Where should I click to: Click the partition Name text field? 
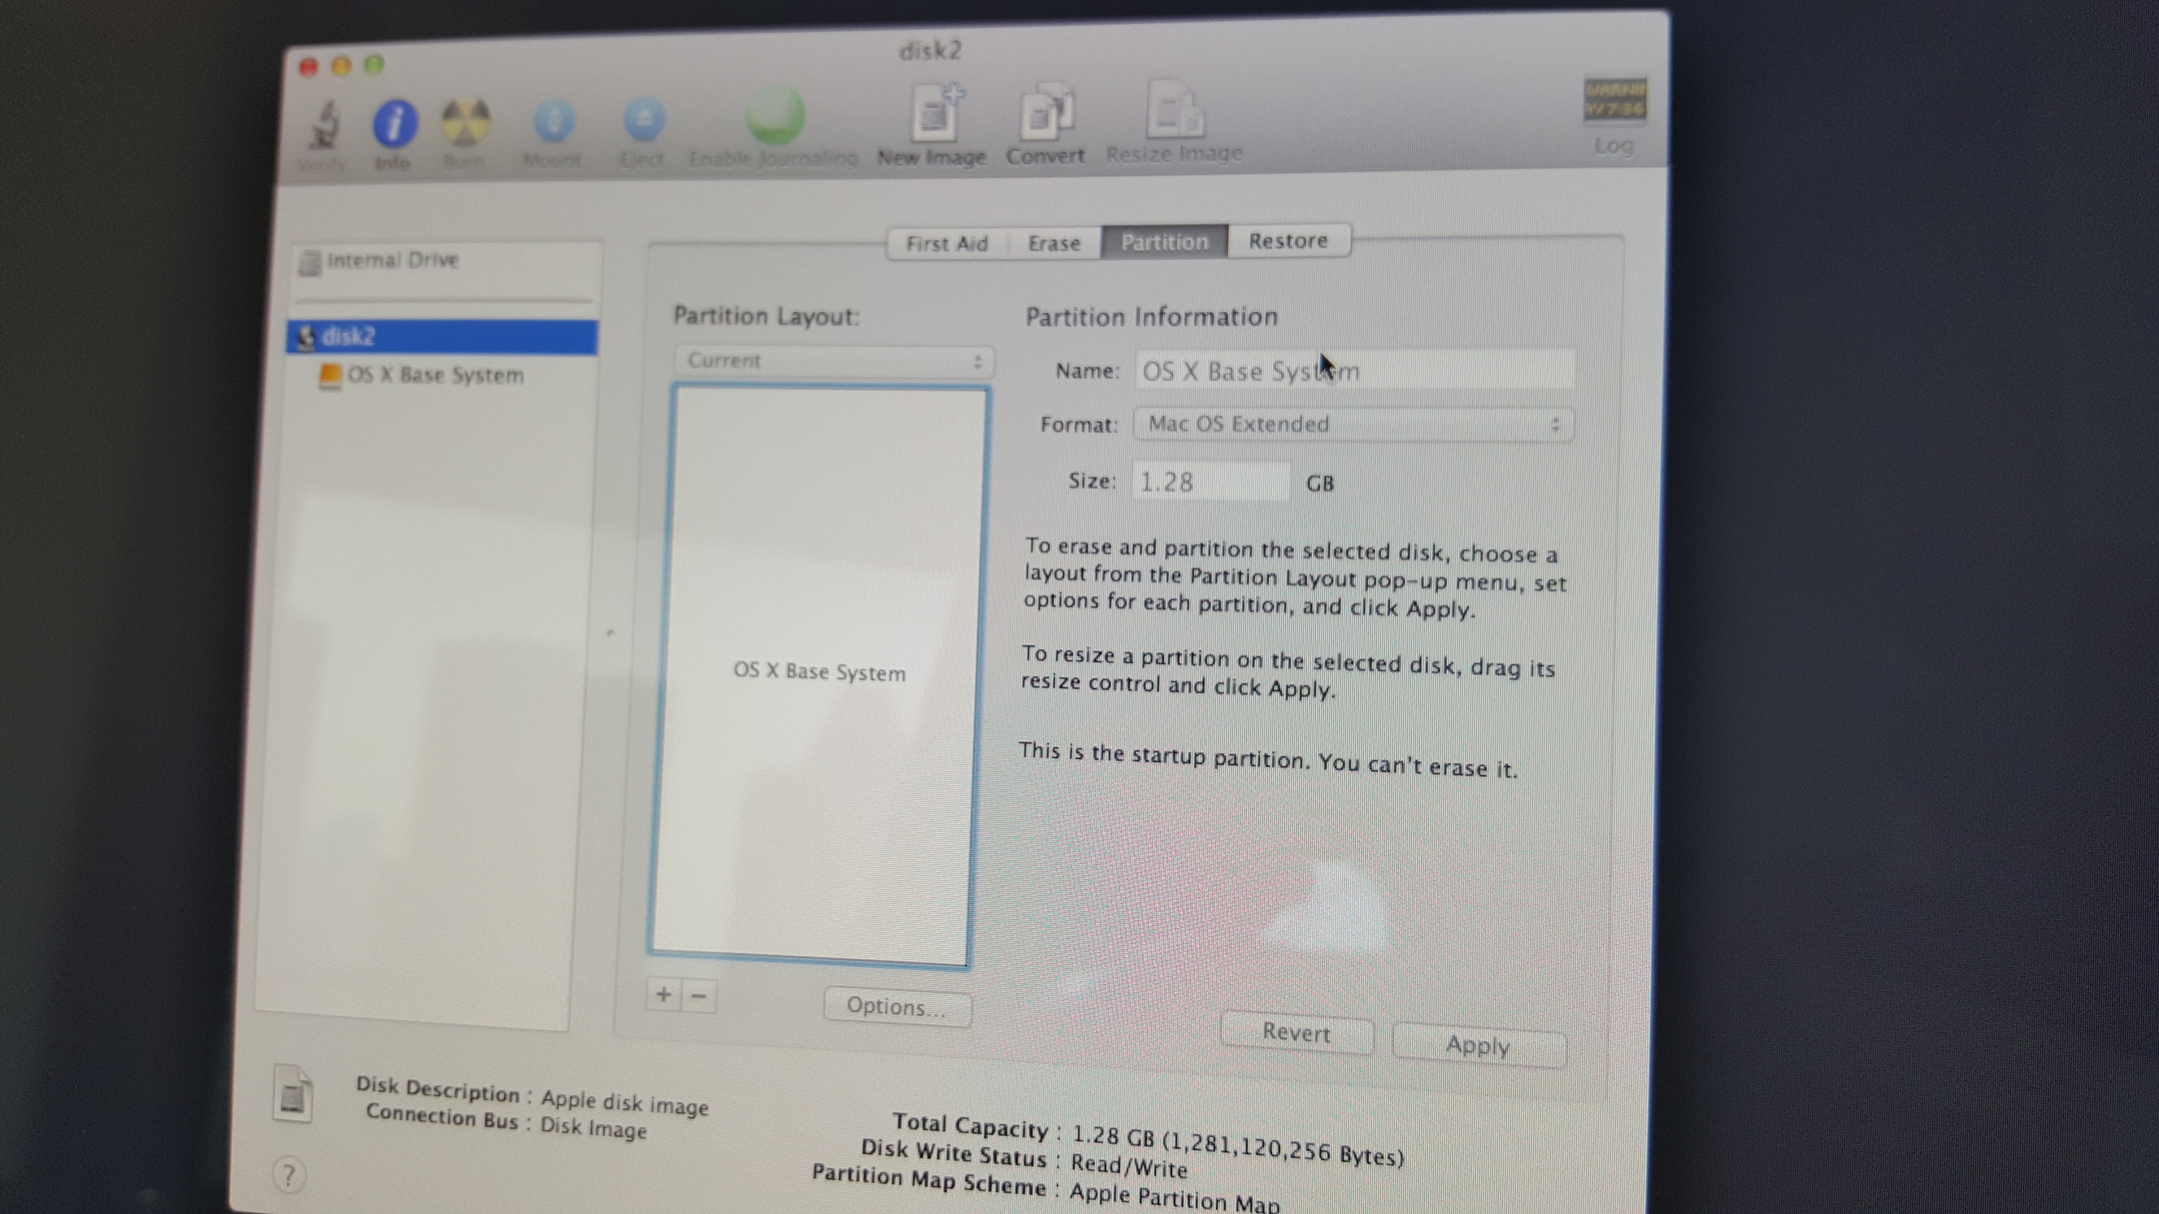coord(1354,370)
